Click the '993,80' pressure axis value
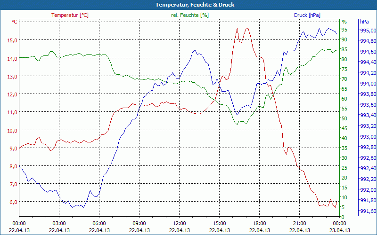 368,94
